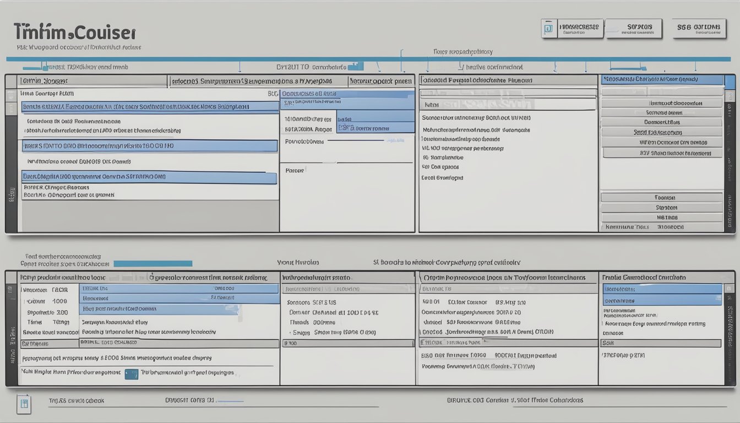Switch to the SOF2013 tab at the top right

pos(633,26)
